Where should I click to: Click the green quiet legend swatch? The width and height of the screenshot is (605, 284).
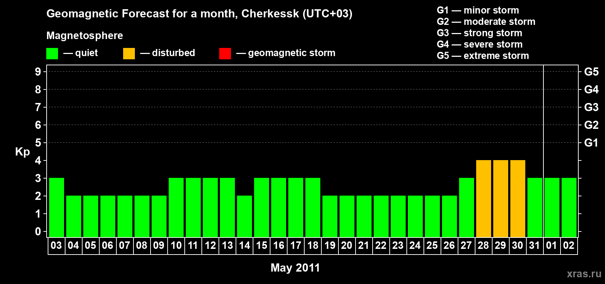pyautogui.click(x=52, y=54)
